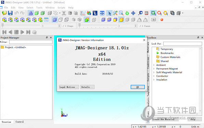204x128 pixels.
Task: Click the green rotate view icon
Action: [x=127, y=13]
